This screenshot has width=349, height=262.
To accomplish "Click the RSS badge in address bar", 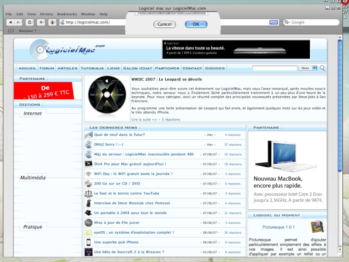I will 274,22.
